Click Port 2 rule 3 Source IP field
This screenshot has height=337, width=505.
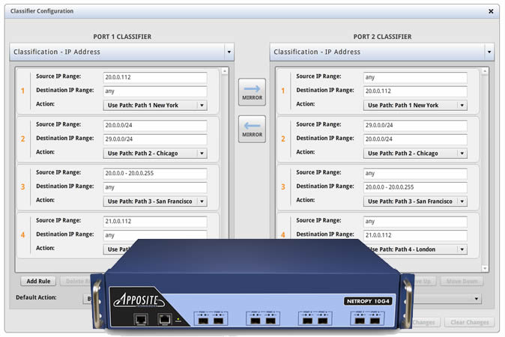click(x=414, y=173)
